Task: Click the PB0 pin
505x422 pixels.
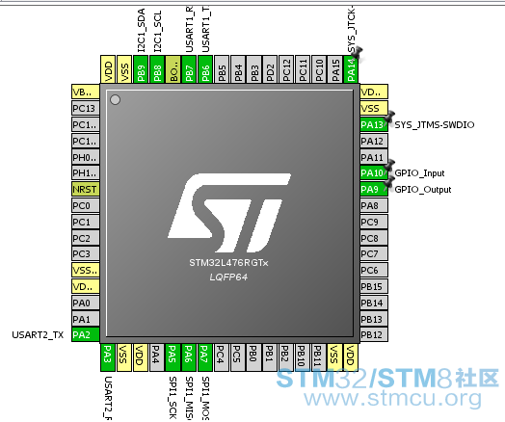Action: (x=253, y=357)
